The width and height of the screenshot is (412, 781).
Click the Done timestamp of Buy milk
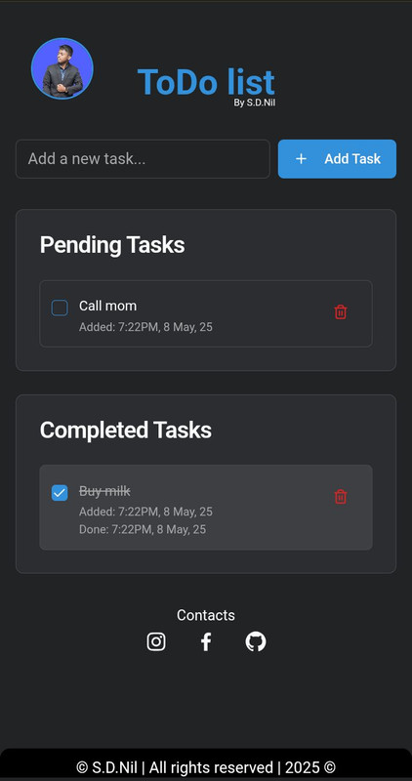(143, 529)
